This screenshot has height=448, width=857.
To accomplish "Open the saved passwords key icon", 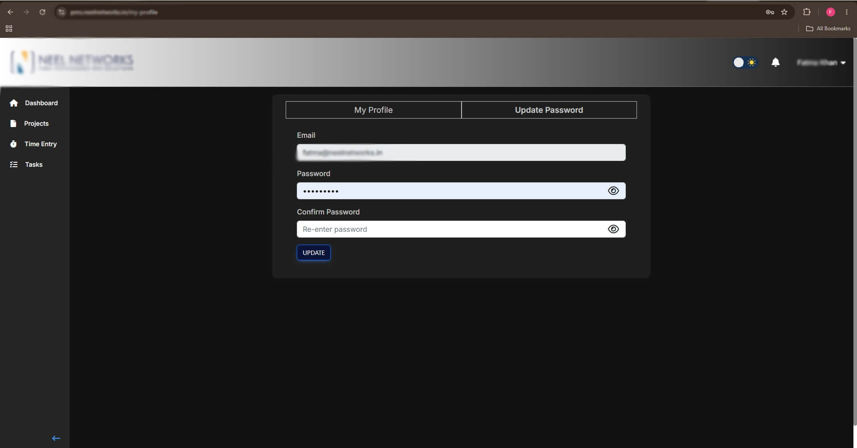I will point(770,12).
